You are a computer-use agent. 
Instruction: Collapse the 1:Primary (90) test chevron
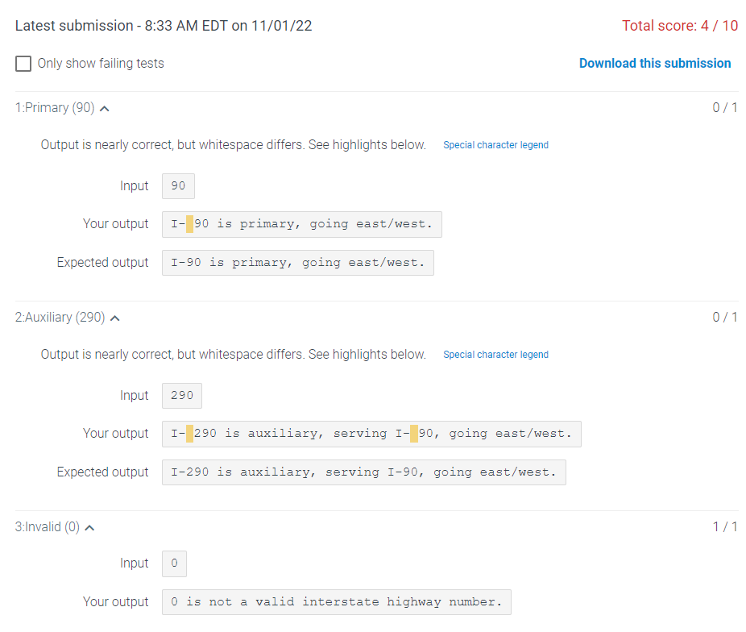tap(105, 109)
